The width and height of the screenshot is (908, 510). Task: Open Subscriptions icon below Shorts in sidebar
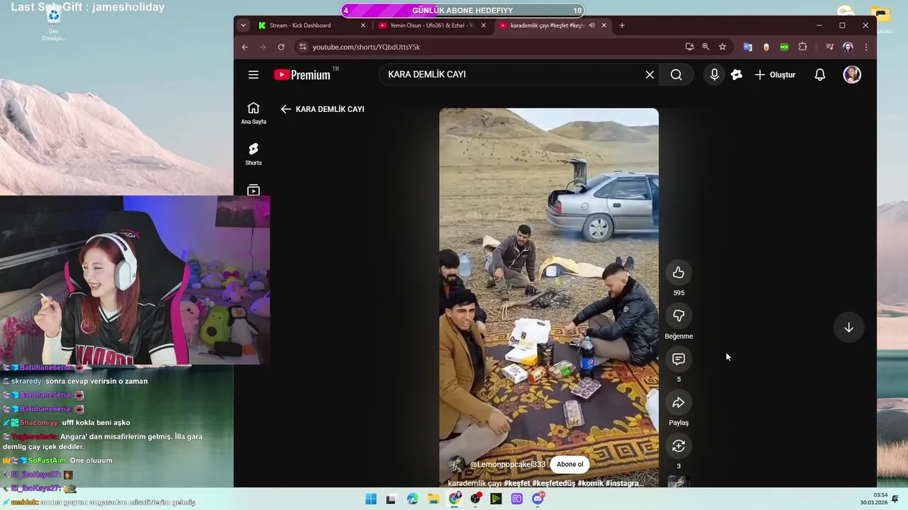[253, 191]
